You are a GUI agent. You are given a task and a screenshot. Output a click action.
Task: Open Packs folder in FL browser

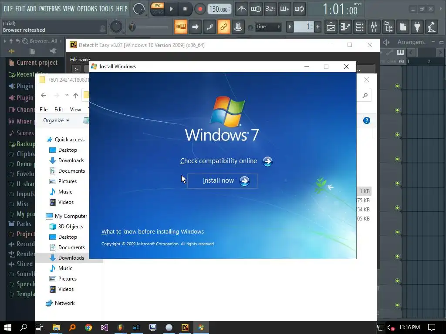click(20, 224)
